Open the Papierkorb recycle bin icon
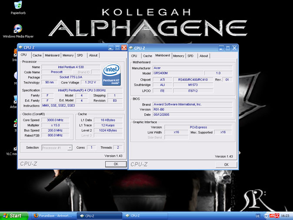Image resolution: width=293 pixels, height=220 pixels. click(x=18, y=7)
